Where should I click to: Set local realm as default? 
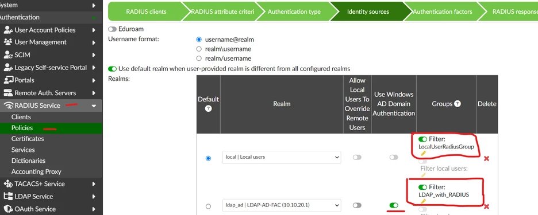(x=208, y=158)
